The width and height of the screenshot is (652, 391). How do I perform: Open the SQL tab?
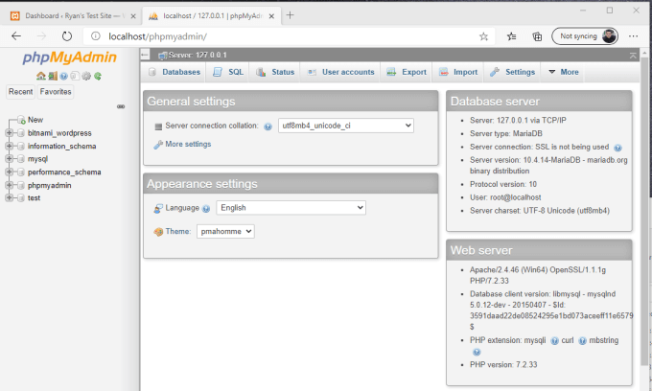pos(228,72)
